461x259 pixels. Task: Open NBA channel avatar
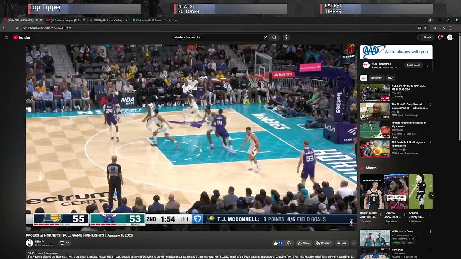point(29,243)
